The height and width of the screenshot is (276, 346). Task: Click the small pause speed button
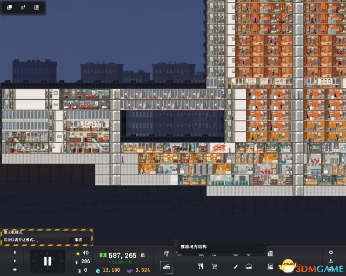pyautogui.click(x=15, y=252)
